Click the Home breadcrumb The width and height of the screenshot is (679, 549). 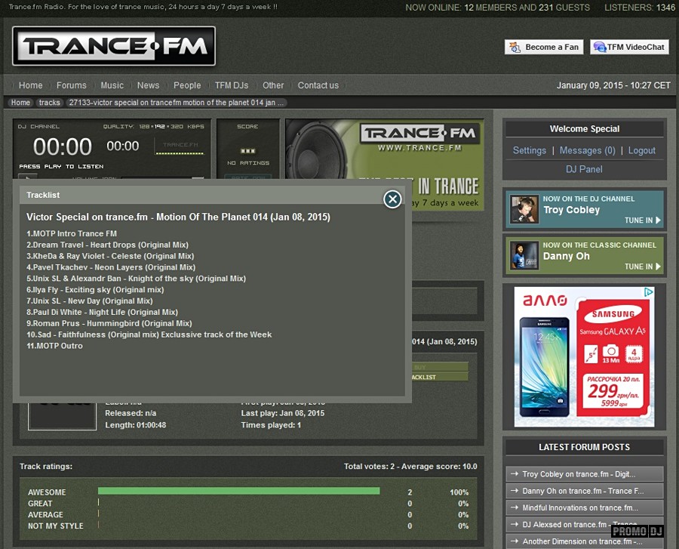click(21, 103)
